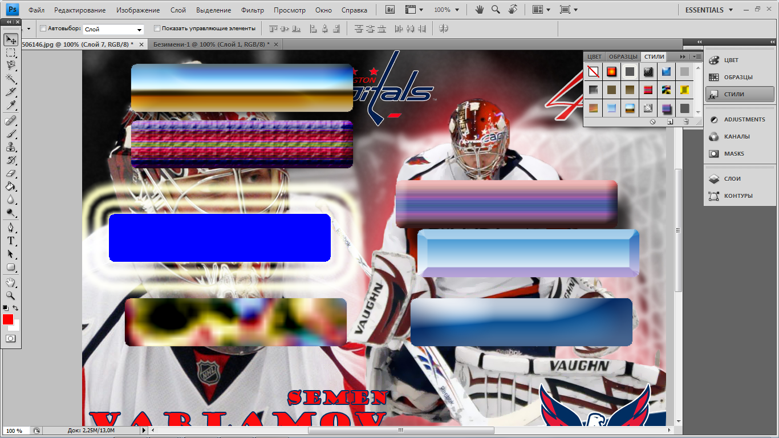Click the Hand tool in the application bar
The image size is (779, 438).
(480, 10)
